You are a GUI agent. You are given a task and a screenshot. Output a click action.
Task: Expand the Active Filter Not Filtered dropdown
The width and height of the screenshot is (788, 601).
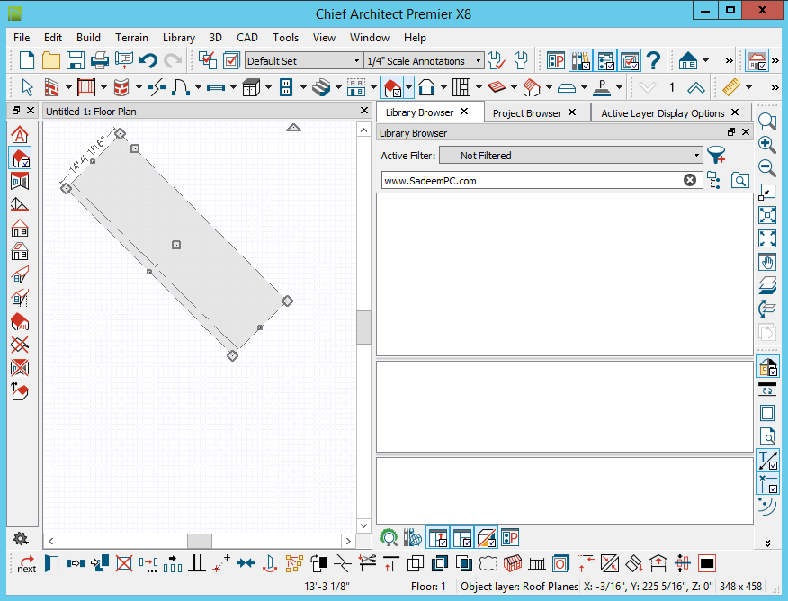coord(571,156)
